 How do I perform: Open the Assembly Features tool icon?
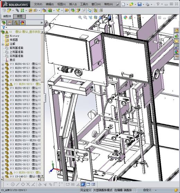(50, 10)
